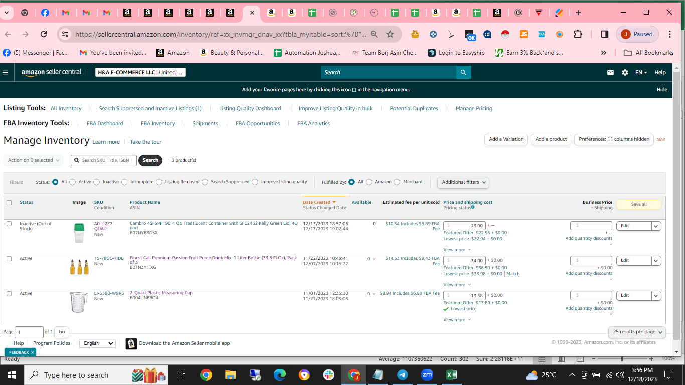Image resolution: width=685 pixels, height=385 pixels.
Task: Open the Amazon Seller Central logo home
Action: click(x=51, y=72)
